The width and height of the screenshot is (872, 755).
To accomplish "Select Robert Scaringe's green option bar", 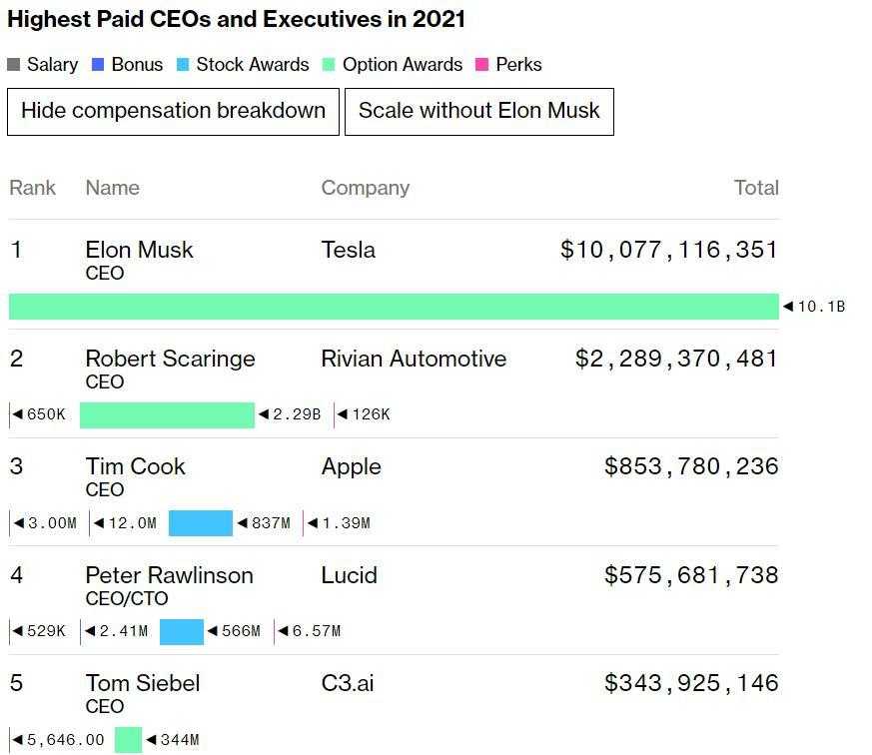I will pyautogui.click(x=167, y=414).
